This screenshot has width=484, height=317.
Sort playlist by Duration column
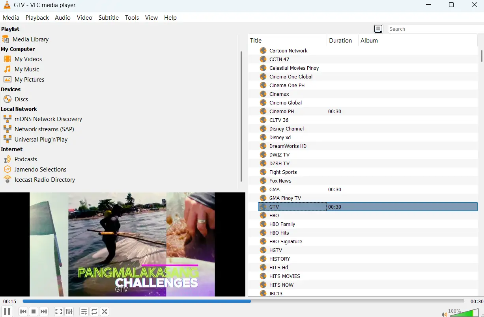coord(342,40)
